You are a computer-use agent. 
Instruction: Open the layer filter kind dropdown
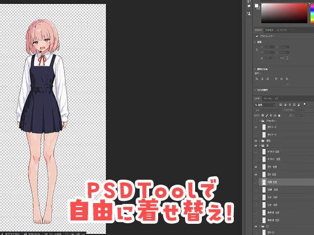[x=265, y=105]
